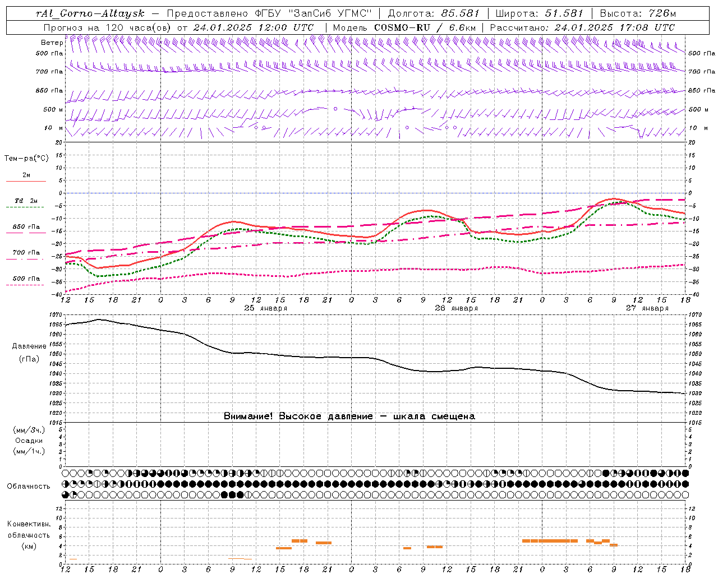This screenshot has height=574, width=718.
Task: Click the (км) unit under convective cloudiness
Action: [29, 546]
